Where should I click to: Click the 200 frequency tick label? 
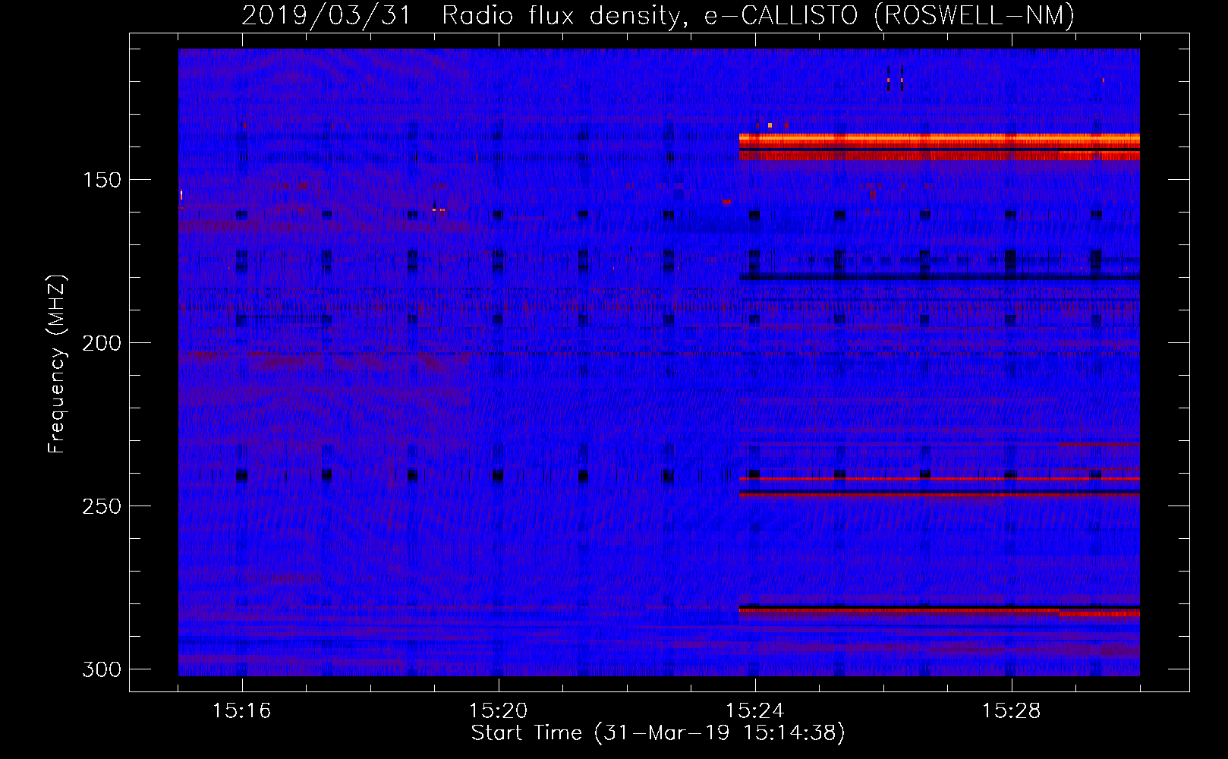click(x=102, y=343)
